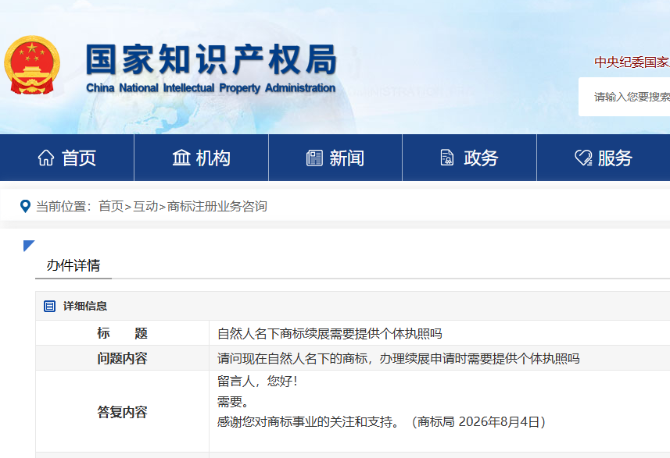Click the news newspaper icon
The height and width of the screenshot is (458, 670).
coord(314,158)
